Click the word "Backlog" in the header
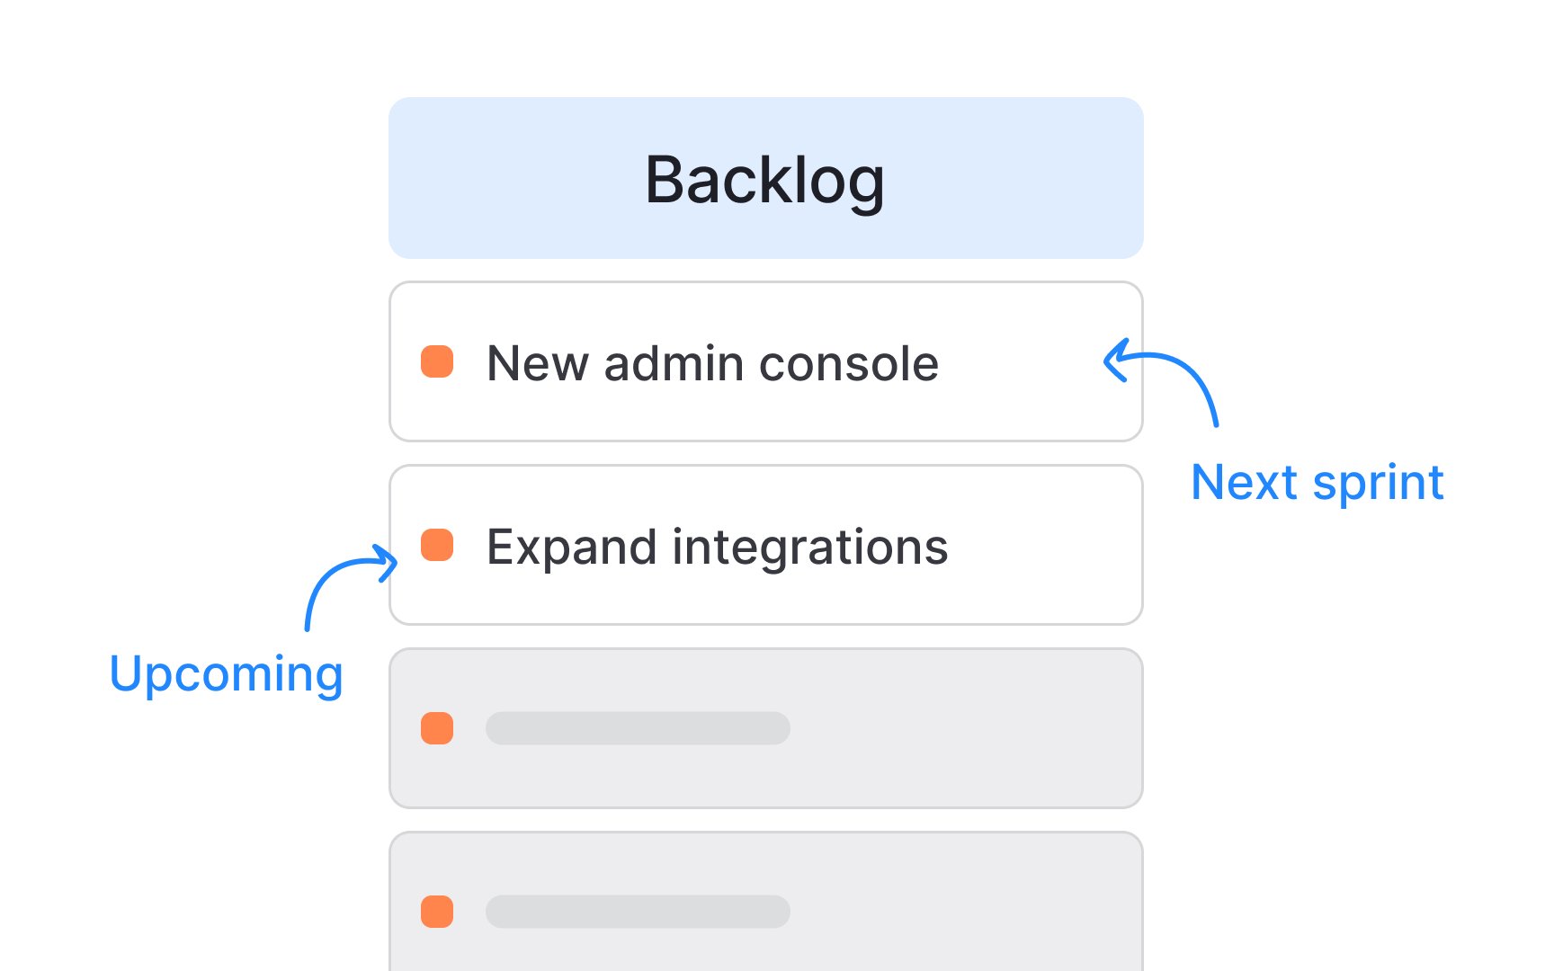The width and height of the screenshot is (1554, 971). click(x=765, y=180)
